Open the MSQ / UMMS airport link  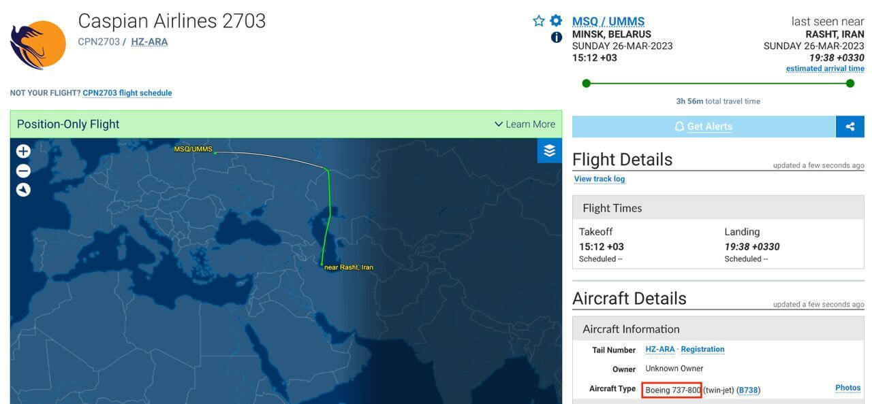pos(608,22)
